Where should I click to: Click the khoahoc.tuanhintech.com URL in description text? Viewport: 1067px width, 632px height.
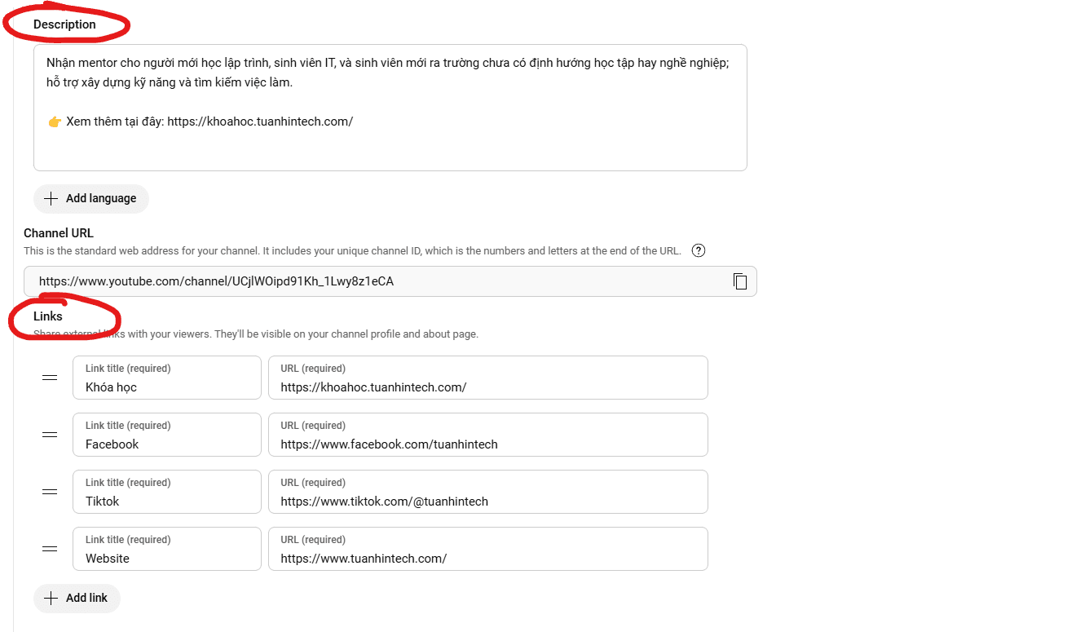259,122
